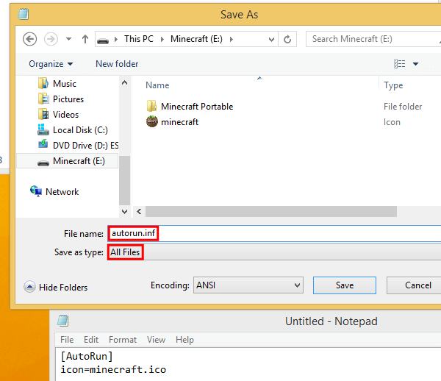This screenshot has width=441, height=381.
Task: Go up one folder level
Action: tap(85, 39)
